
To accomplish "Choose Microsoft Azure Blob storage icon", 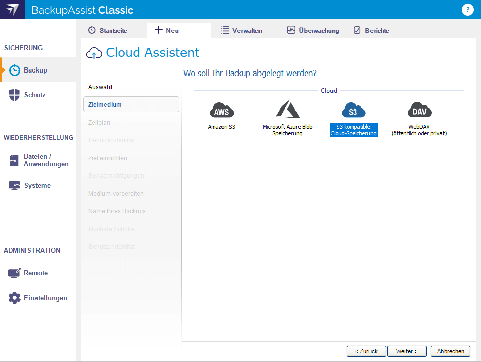I will [x=287, y=109].
